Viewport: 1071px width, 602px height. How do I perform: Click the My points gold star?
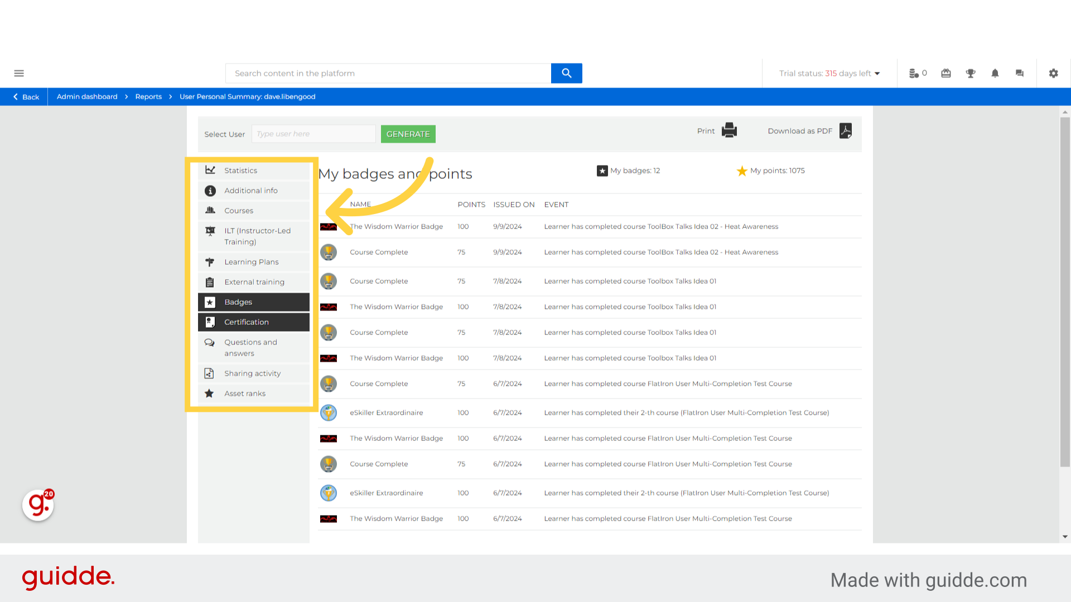(742, 171)
